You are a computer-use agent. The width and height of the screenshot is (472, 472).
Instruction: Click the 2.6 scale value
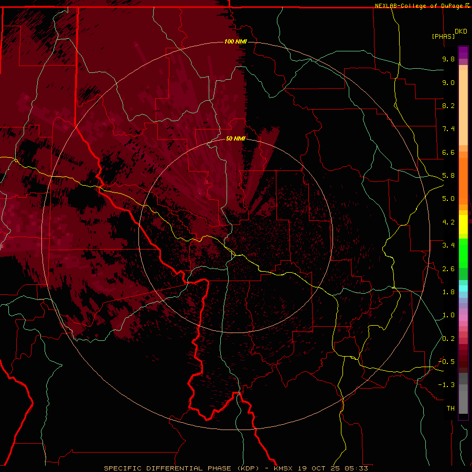pyautogui.click(x=448, y=269)
